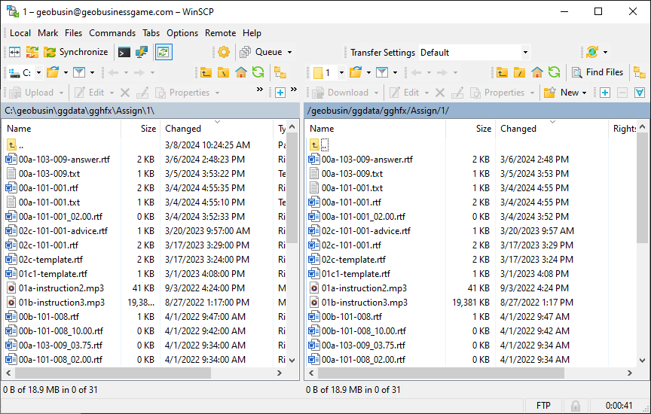Expand the Transfer Settings Default dropdown
This screenshot has width=651, height=414.
525,52
